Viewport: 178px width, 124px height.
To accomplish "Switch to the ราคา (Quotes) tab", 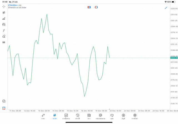I will click(x=43, y=117).
